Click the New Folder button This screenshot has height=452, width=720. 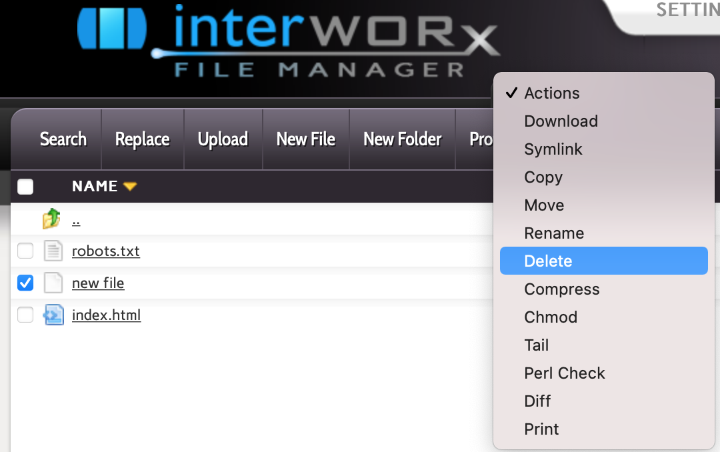tap(402, 139)
